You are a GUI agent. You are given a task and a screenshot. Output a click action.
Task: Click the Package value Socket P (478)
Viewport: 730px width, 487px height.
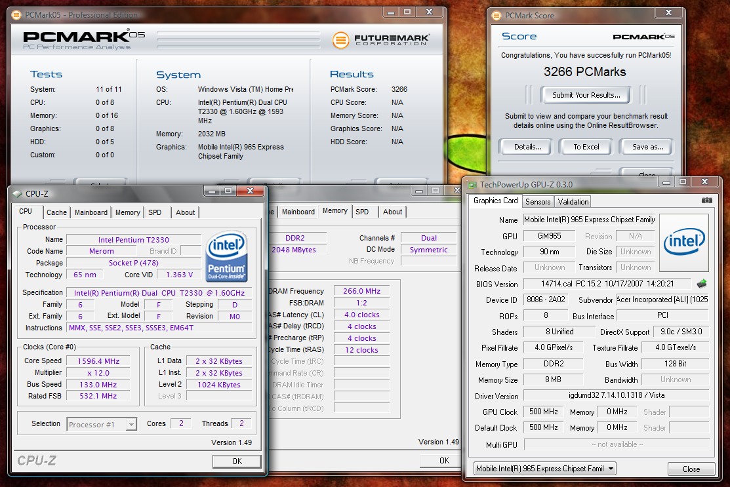pos(134,263)
